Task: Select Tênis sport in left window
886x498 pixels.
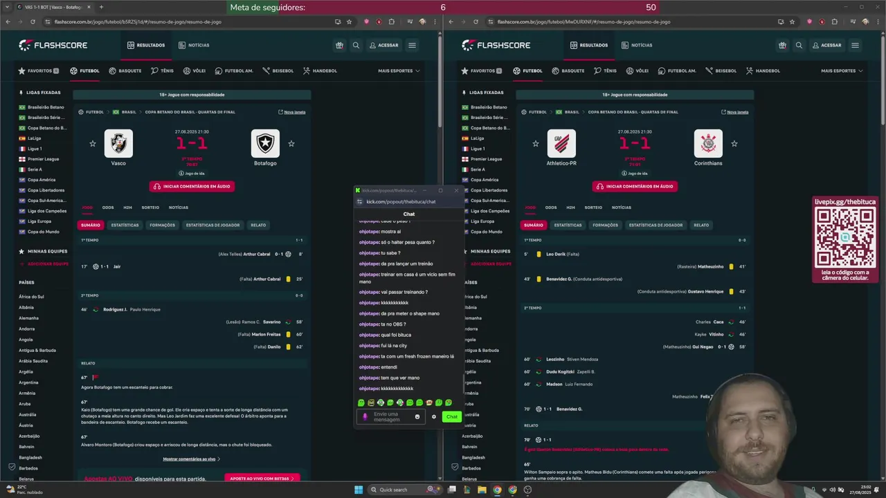Action: (162, 71)
